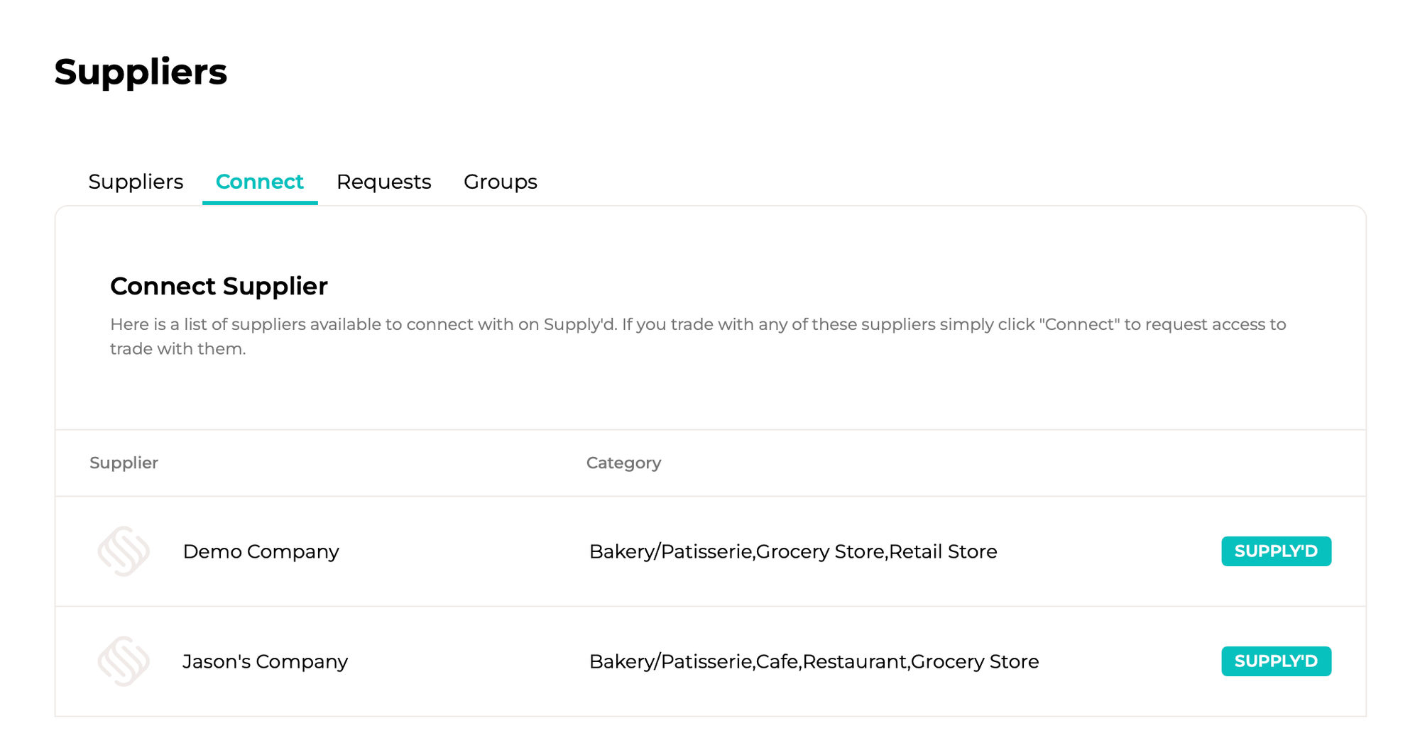Sort by the Category column header

tap(623, 463)
